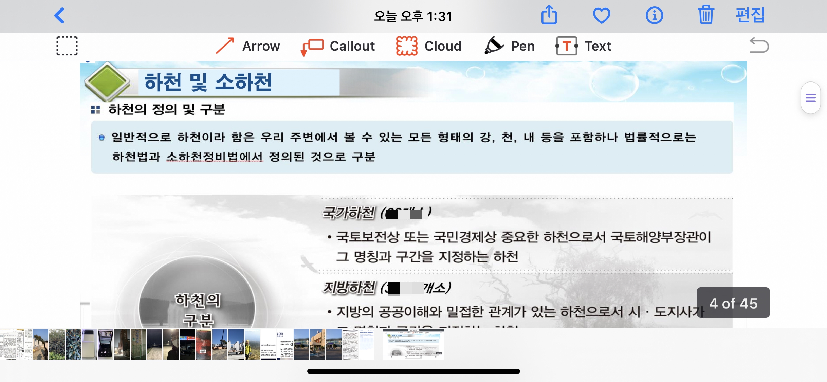Screen dimensions: 827x382
Task: Pick the Pen drawing tool
Action: [509, 46]
